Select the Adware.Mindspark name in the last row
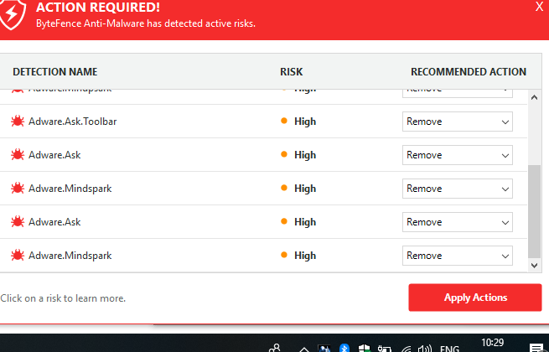The image size is (549, 352). (x=70, y=256)
